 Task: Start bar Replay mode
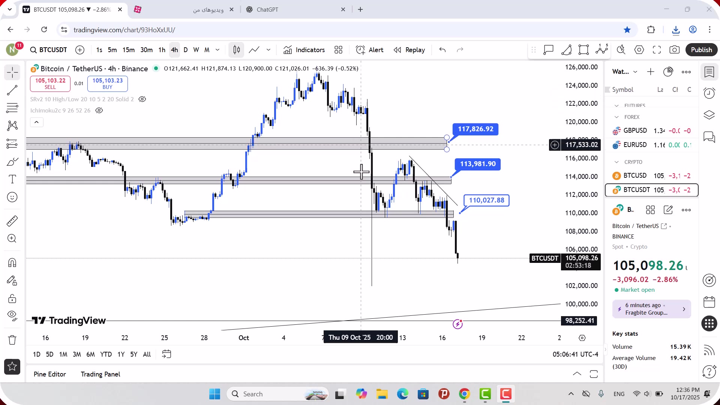point(409,50)
